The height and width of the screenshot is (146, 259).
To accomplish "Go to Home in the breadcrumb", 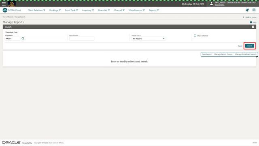I will click(4, 17).
